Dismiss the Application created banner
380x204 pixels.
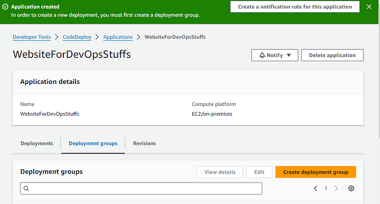tap(369, 7)
